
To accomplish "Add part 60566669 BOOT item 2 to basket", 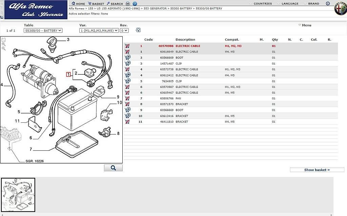I will point(127,58).
